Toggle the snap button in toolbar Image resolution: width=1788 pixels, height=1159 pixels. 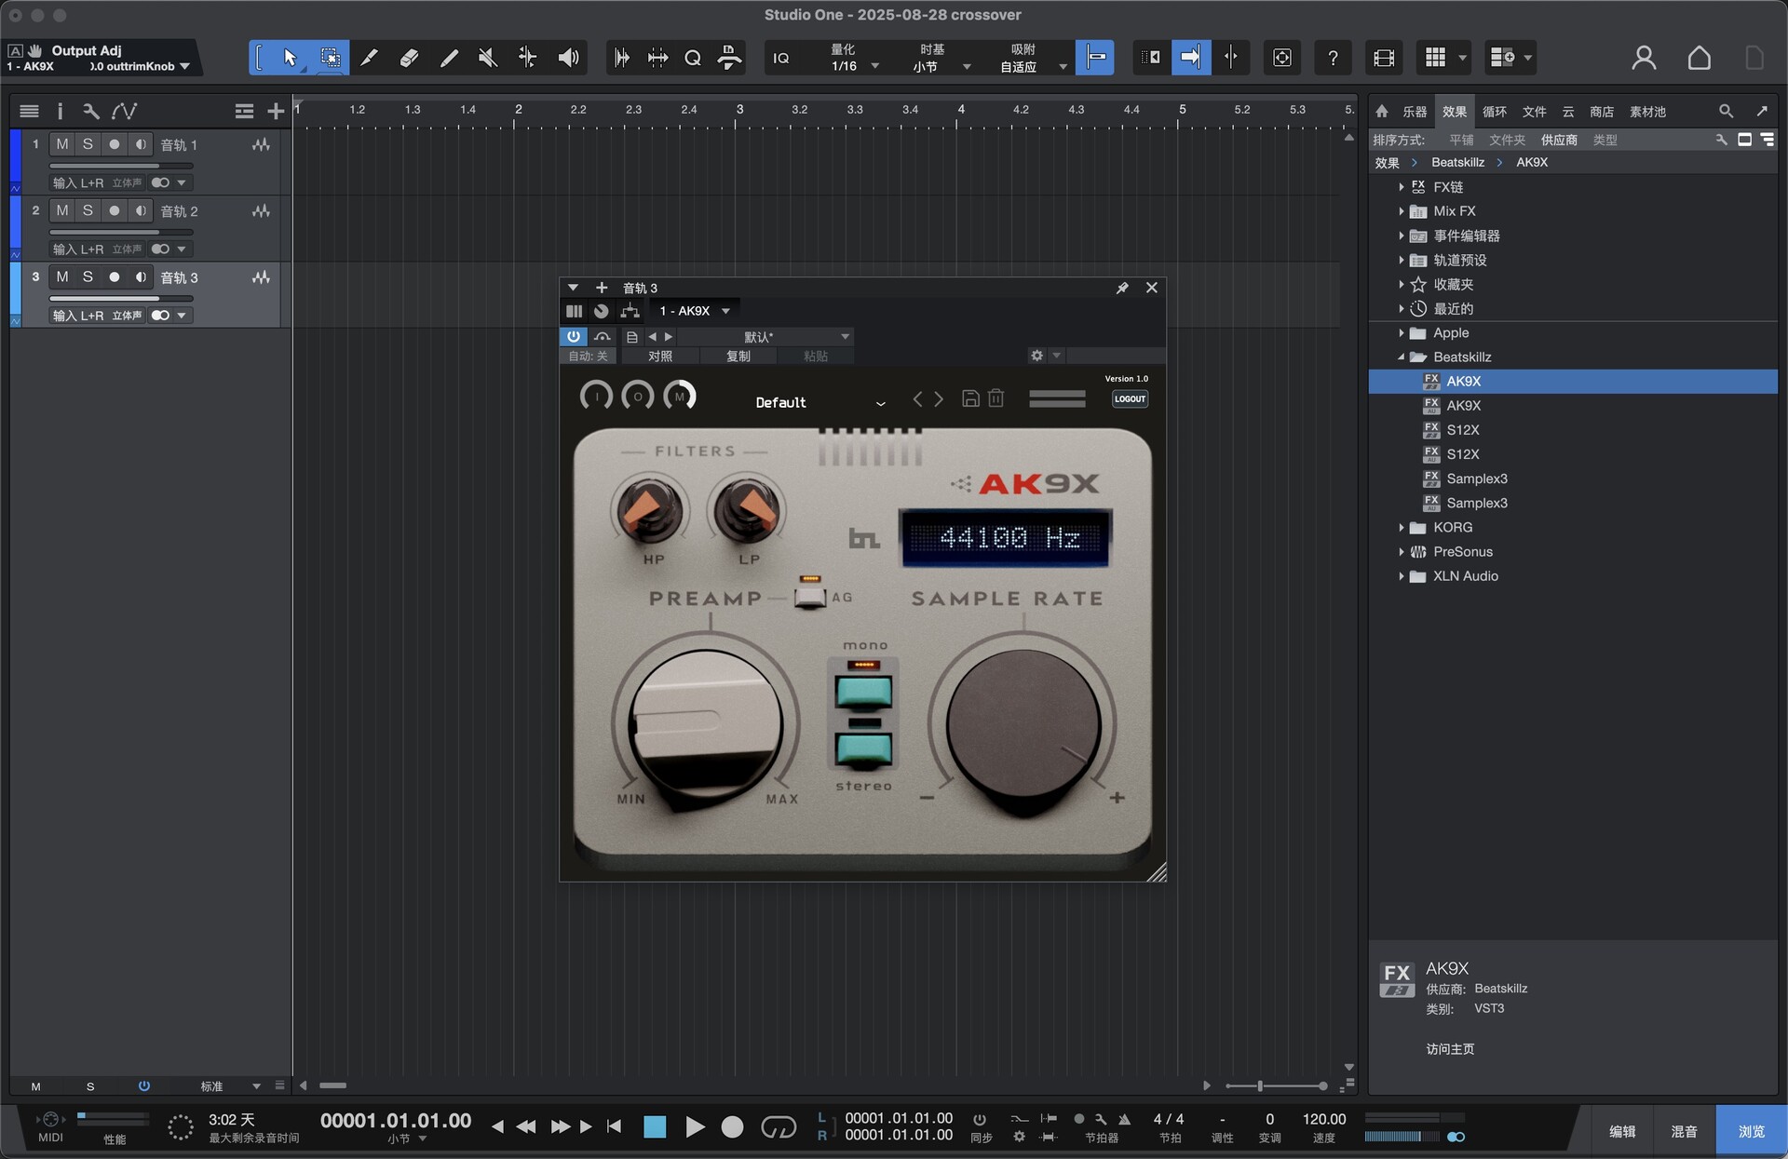tap(1094, 58)
